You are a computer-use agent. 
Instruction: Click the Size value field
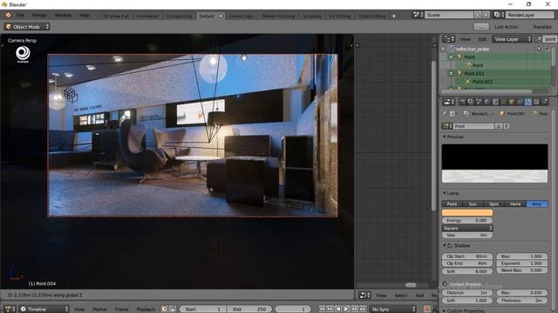(x=467, y=235)
